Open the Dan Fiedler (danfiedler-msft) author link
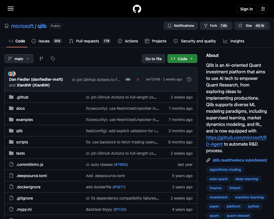The width and height of the screenshot is (274, 219). tap(36, 79)
